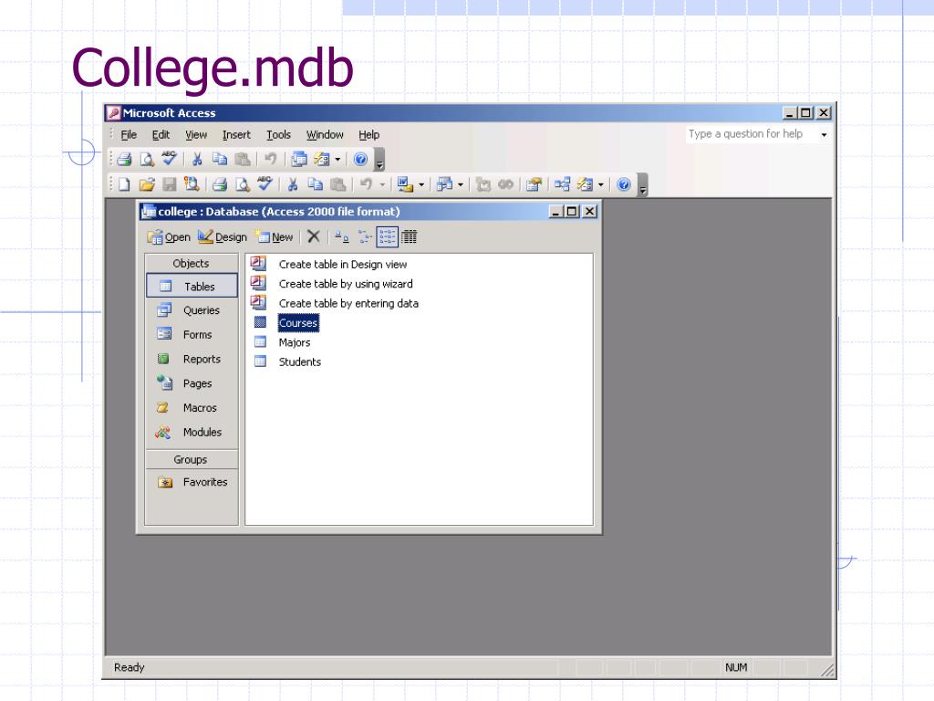
Task: Open New Object dropdown arrow in short toolbar
Action: (337, 160)
